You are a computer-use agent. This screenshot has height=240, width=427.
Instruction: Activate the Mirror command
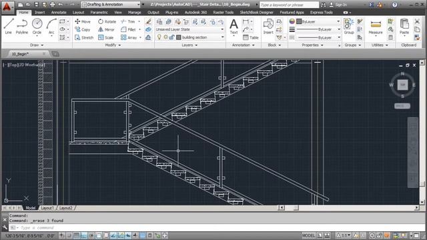[x=107, y=29]
